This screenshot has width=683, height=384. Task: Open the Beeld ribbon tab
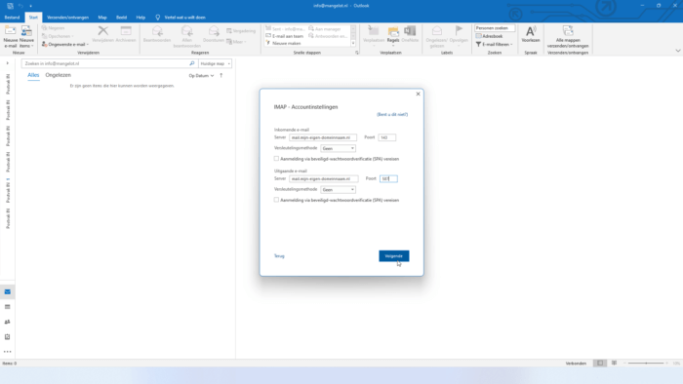pyautogui.click(x=121, y=18)
